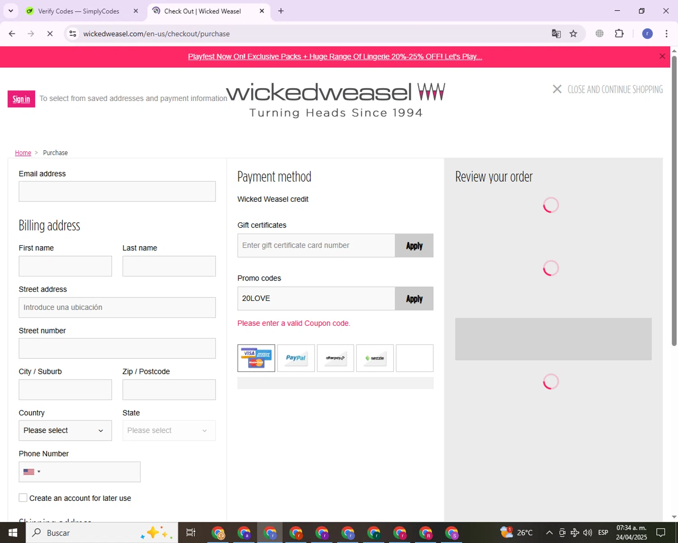The height and width of the screenshot is (543, 678).
Task: Apply the 20LOVE promo code
Action: (414, 298)
